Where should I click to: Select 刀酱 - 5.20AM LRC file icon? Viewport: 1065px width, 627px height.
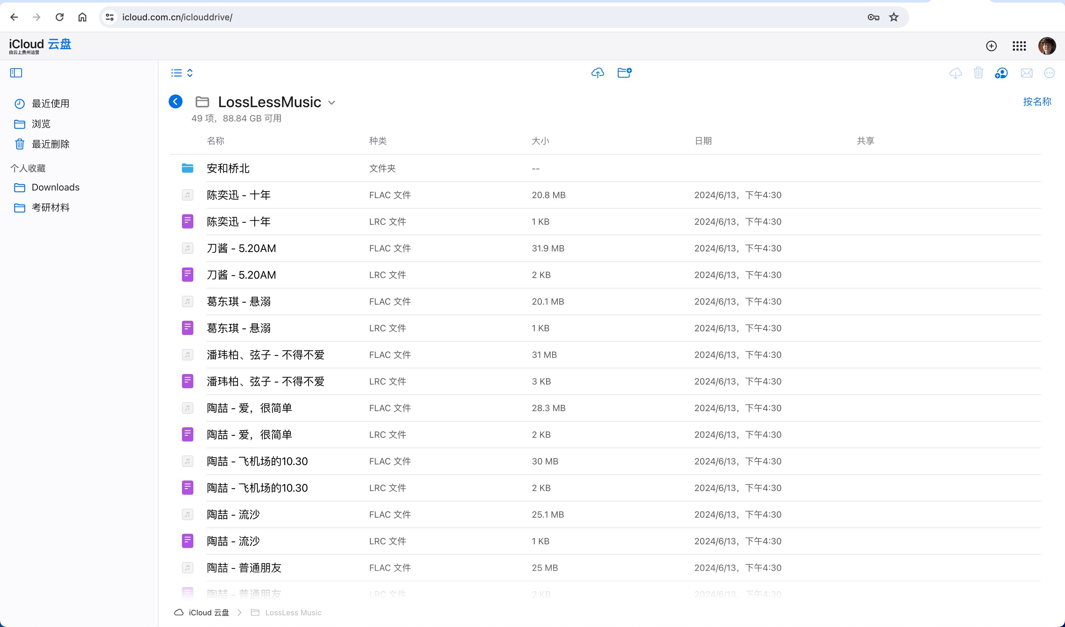[188, 275]
